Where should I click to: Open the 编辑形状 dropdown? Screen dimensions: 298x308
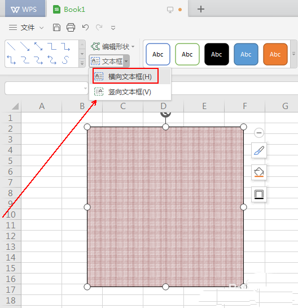click(x=113, y=47)
